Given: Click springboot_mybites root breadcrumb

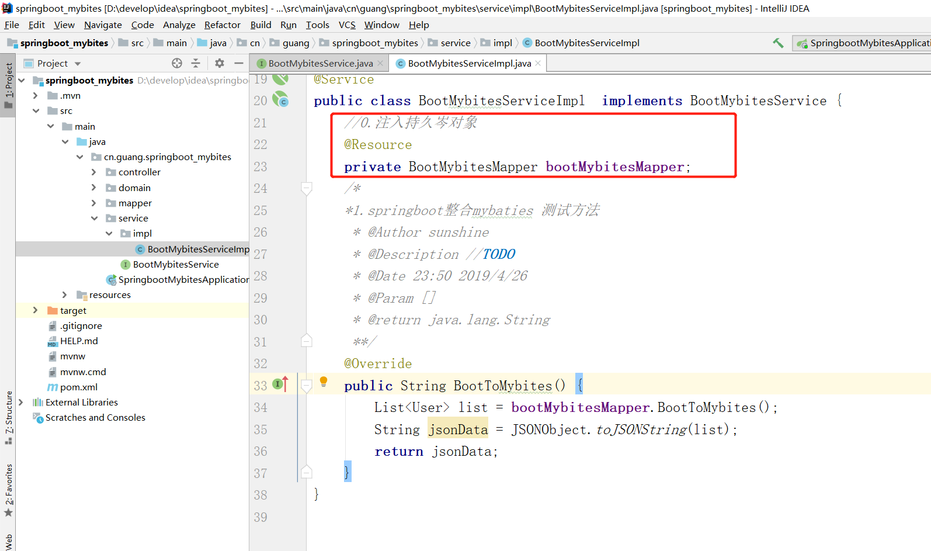Looking at the screenshot, I should pyautogui.click(x=58, y=43).
